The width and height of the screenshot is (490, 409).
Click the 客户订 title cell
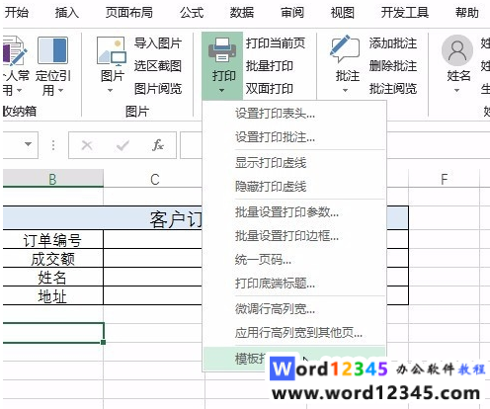click(103, 218)
